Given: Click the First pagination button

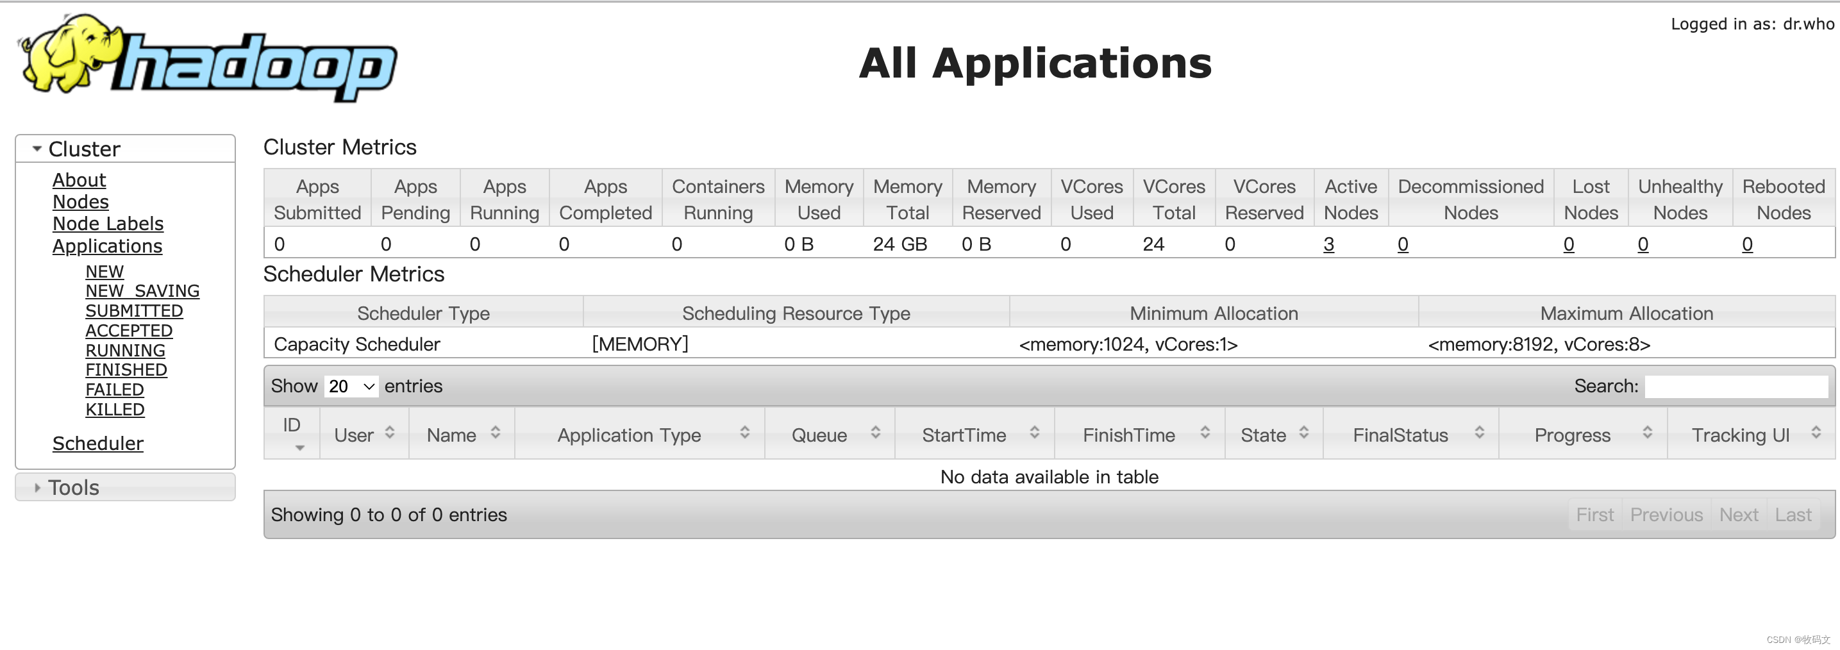Looking at the screenshot, I should (x=1595, y=515).
